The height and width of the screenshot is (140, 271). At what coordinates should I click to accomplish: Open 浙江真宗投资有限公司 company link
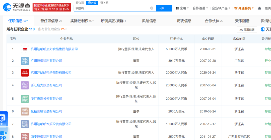point(46,99)
